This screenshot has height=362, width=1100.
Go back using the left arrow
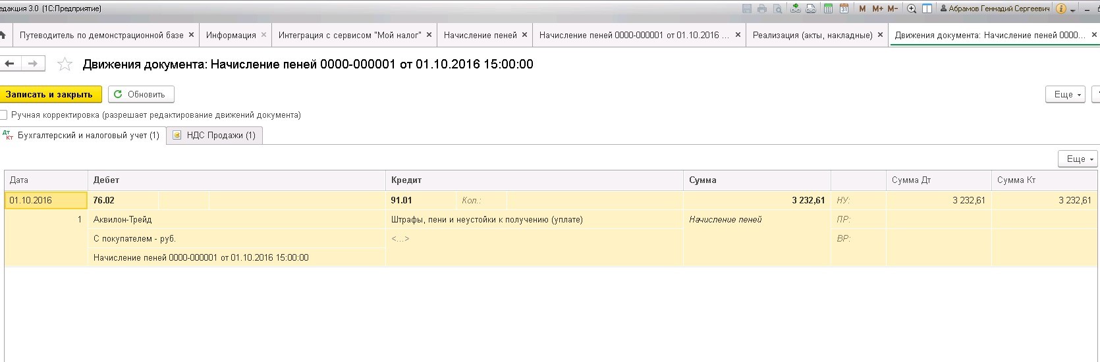click(x=10, y=64)
